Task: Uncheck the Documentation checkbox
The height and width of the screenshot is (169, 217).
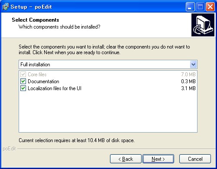Action: 23,81
